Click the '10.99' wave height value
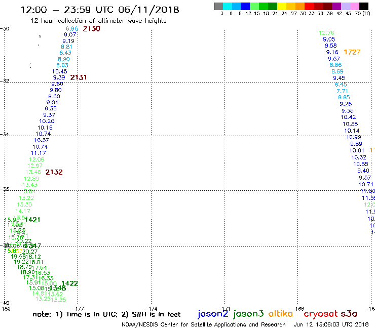 tap(354, 137)
